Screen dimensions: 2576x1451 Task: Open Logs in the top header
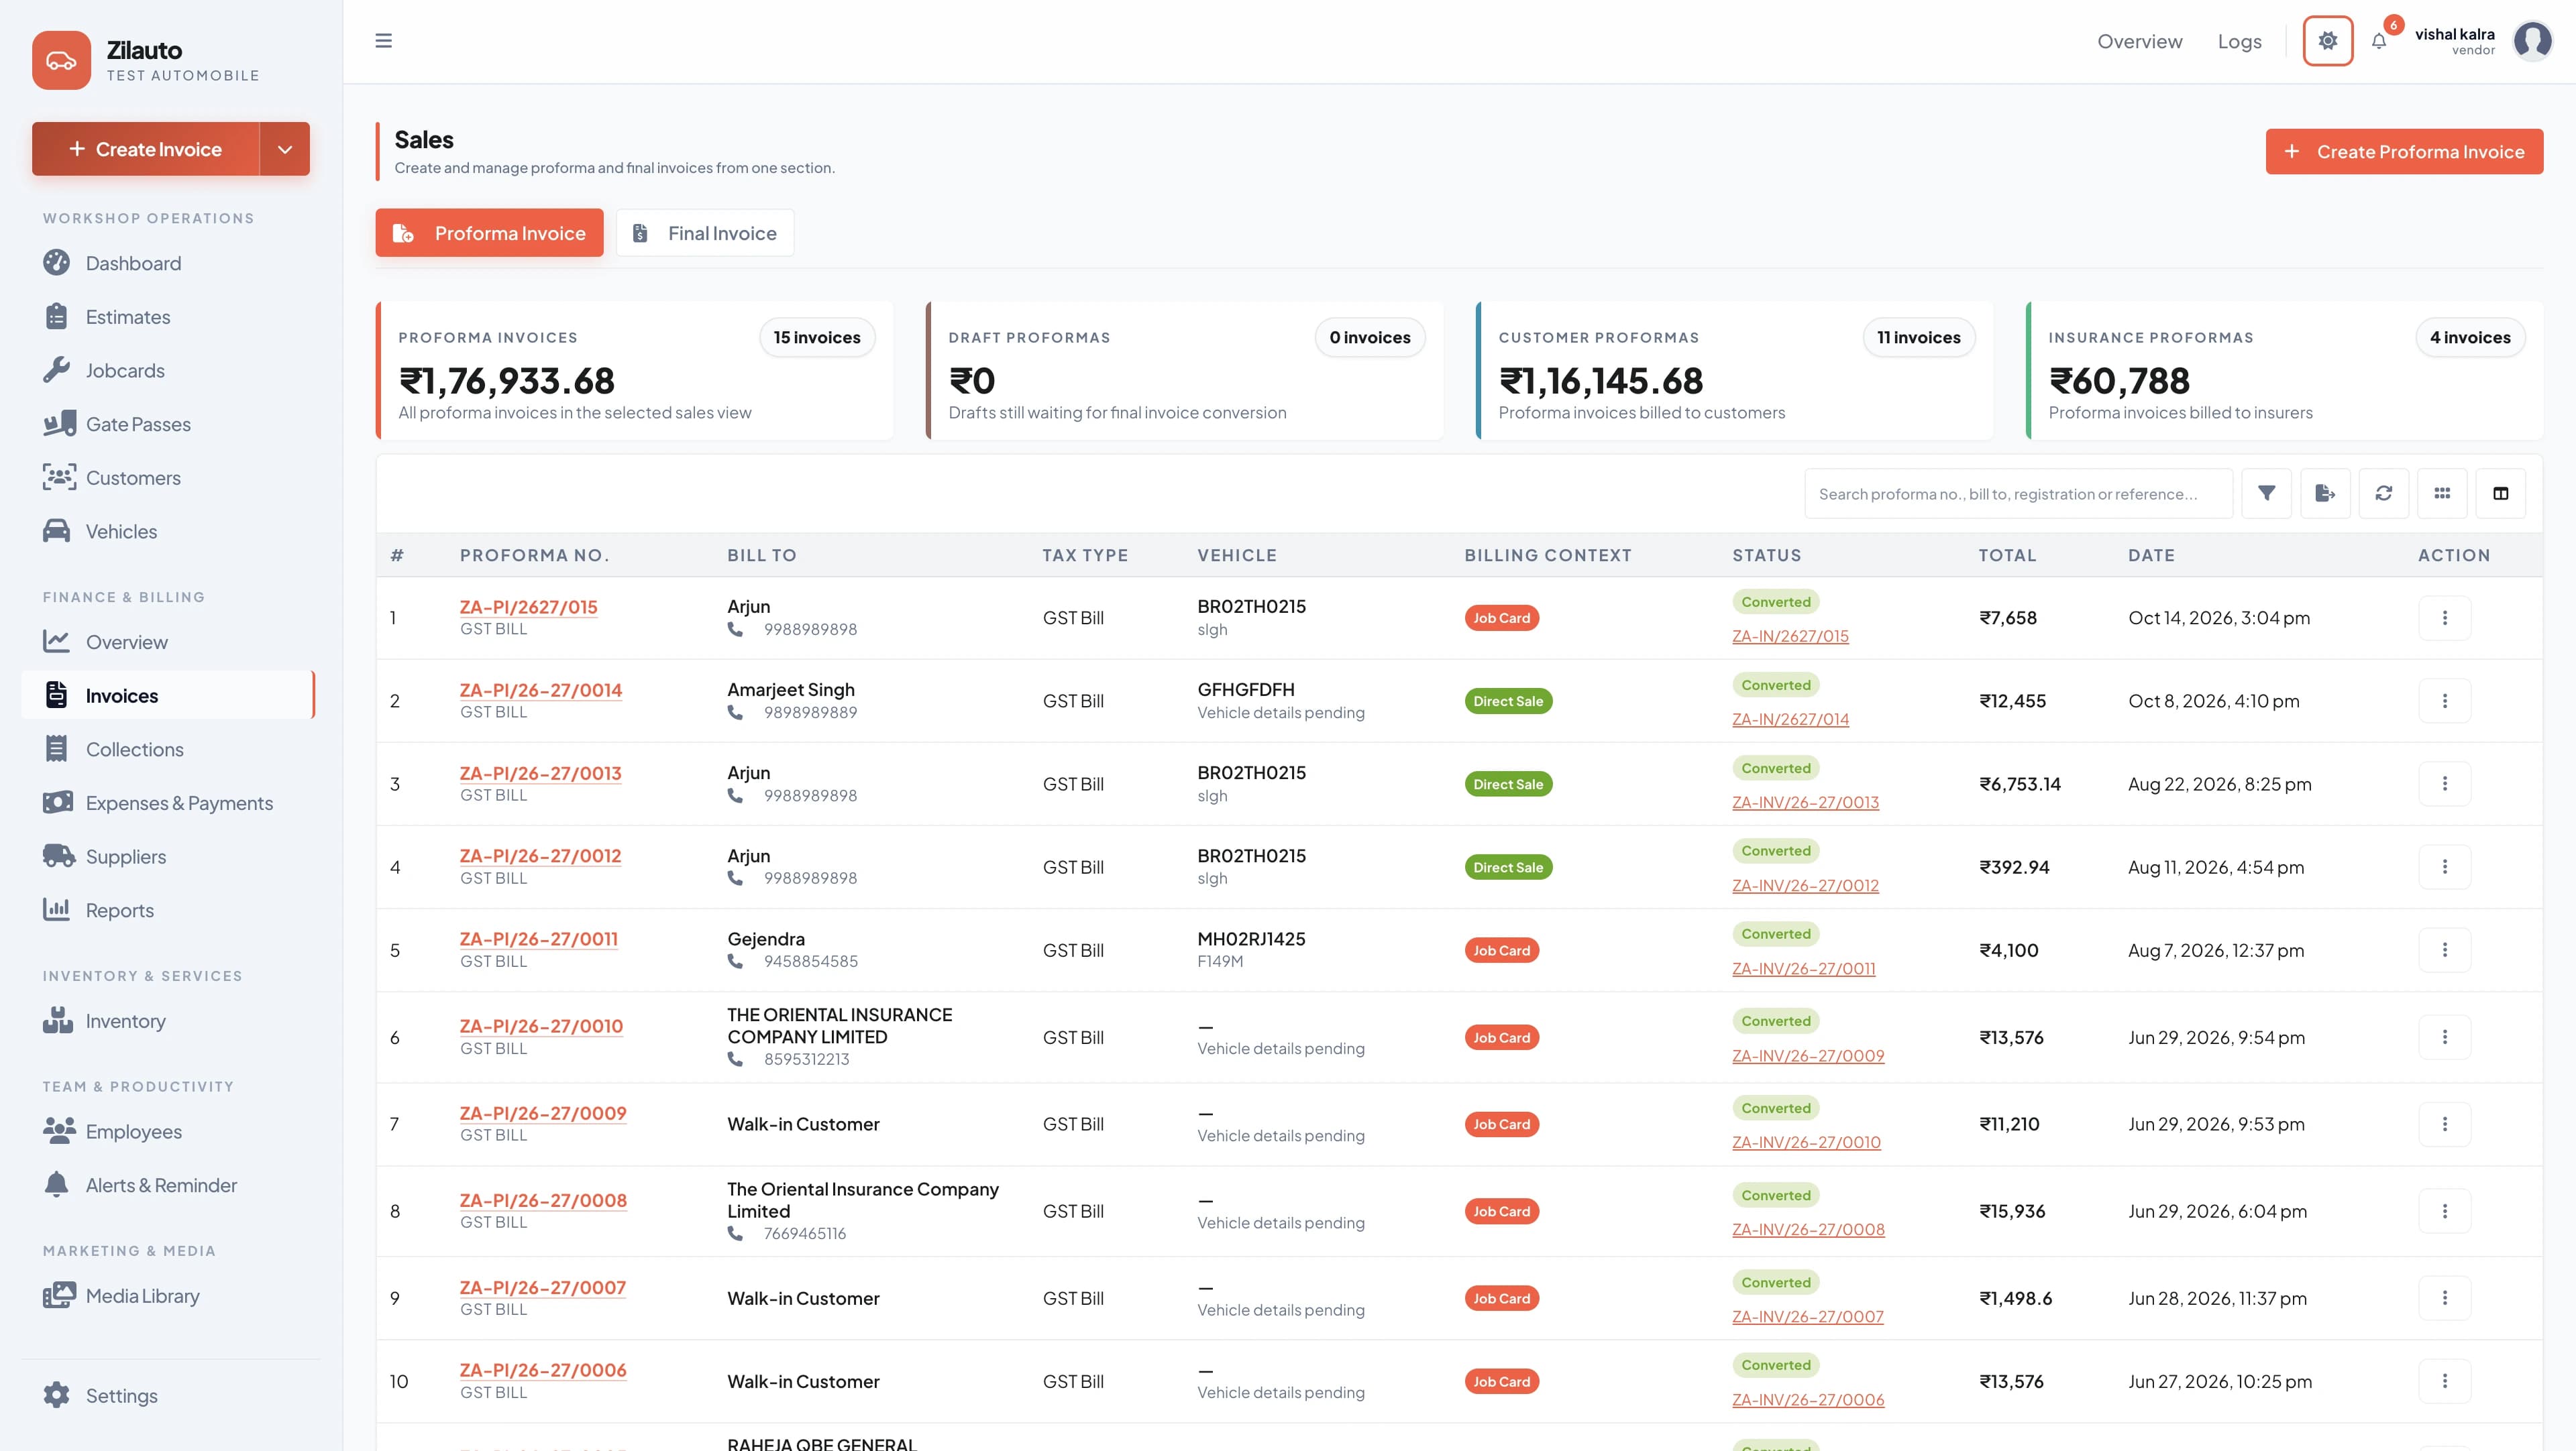point(2239,41)
